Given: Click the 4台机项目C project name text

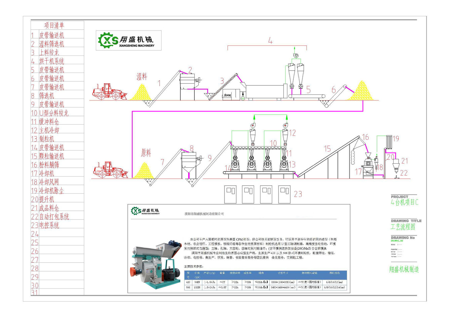Looking at the screenshot, I should pos(404,202).
